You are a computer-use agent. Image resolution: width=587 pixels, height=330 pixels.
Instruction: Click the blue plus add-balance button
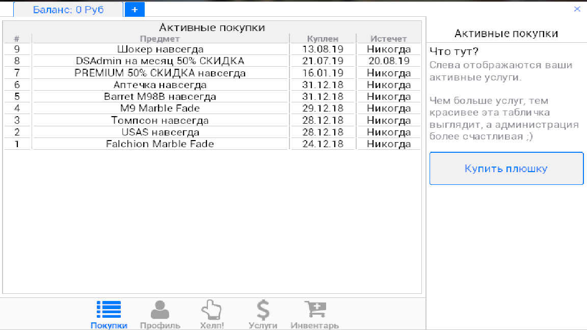pyautogui.click(x=135, y=10)
